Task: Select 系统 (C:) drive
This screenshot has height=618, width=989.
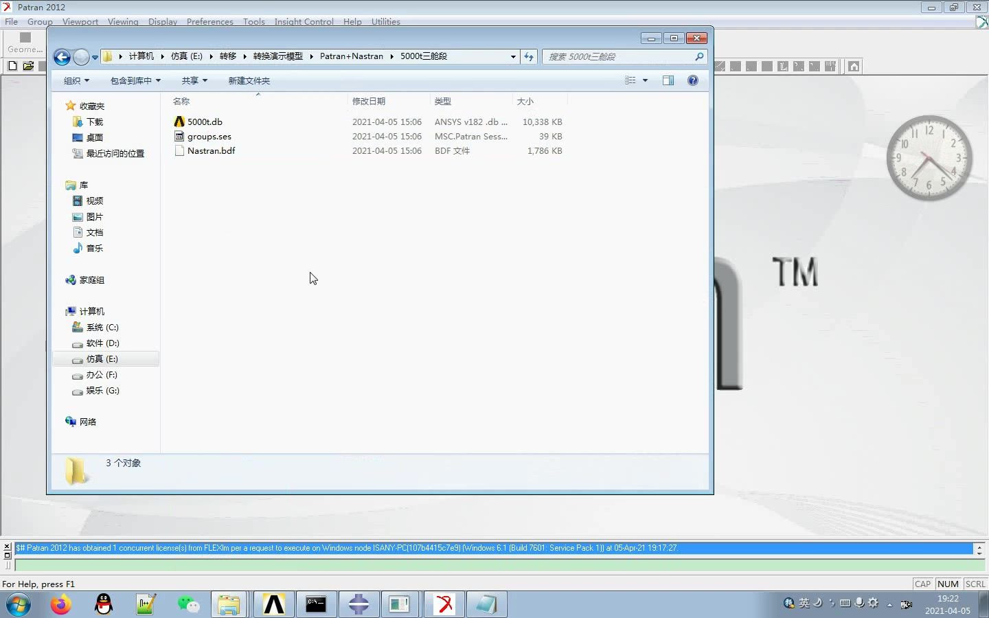Action: [102, 327]
